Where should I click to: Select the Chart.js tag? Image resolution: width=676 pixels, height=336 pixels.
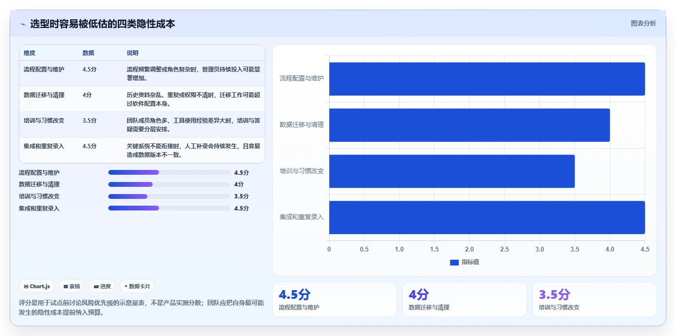pos(37,286)
